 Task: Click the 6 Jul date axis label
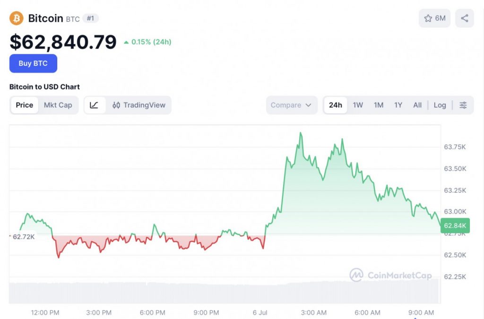point(260,312)
